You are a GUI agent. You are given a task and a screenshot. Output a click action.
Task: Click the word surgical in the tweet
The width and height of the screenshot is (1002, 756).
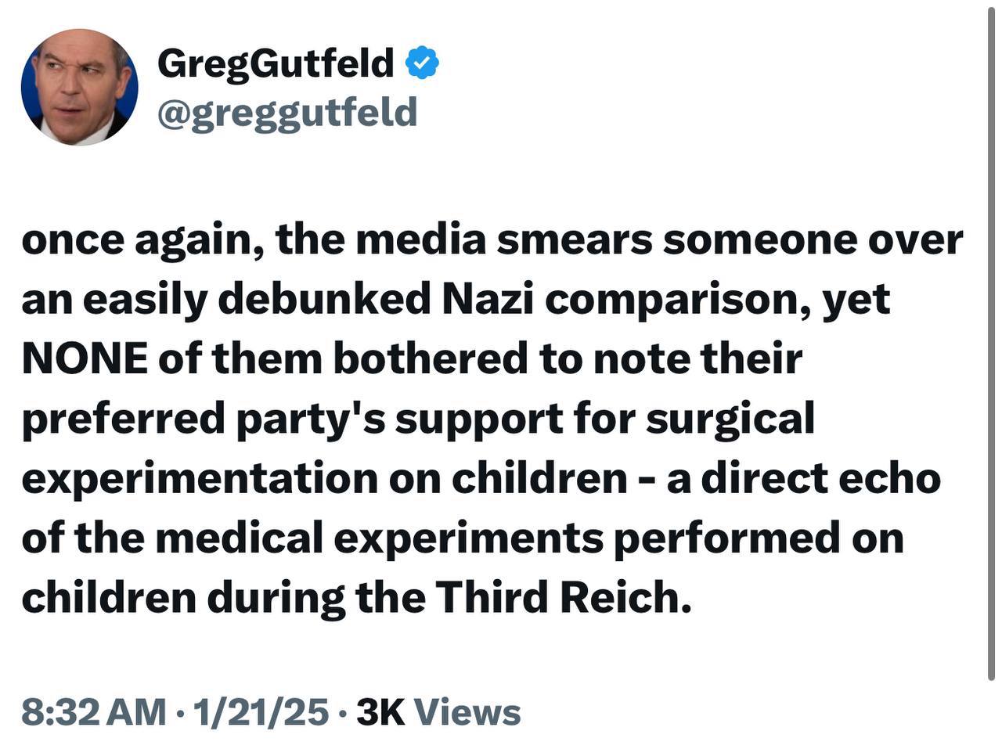(730, 419)
